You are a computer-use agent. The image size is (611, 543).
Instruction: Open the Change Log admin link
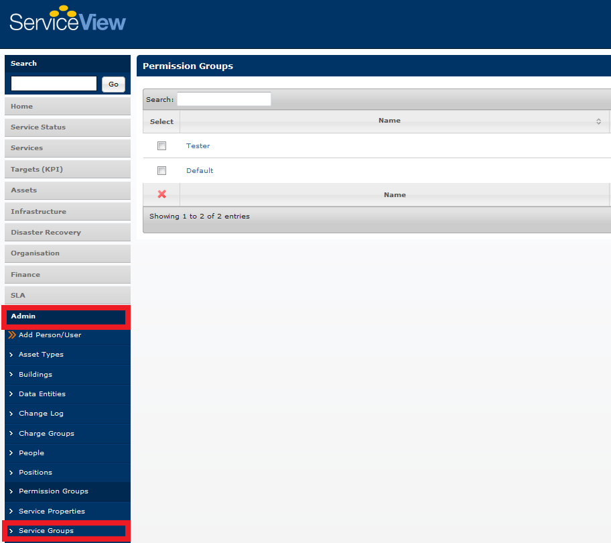41,413
